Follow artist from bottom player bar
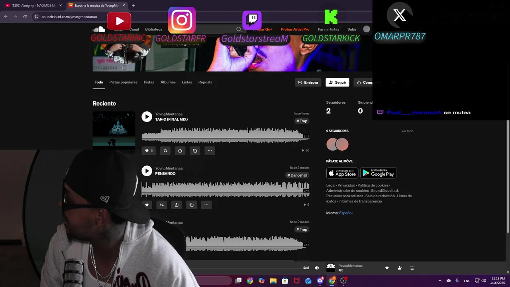 pyautogui.click(x=400, y=268)
